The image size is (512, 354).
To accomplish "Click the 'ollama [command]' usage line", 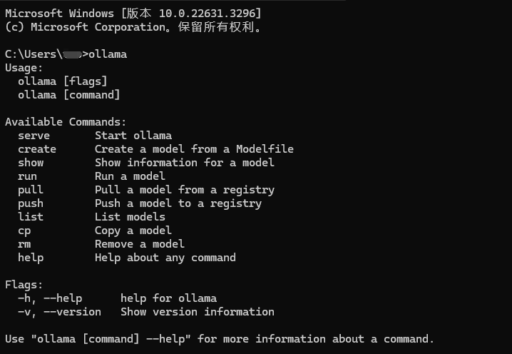I will pyautogui.click(x=69, y=95).
